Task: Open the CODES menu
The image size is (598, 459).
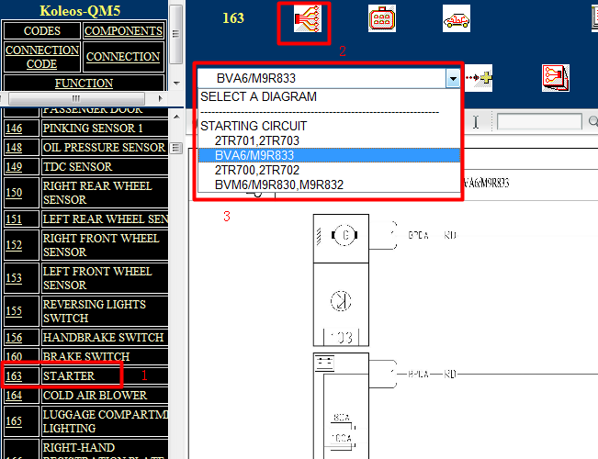Action: coord(42,31)
